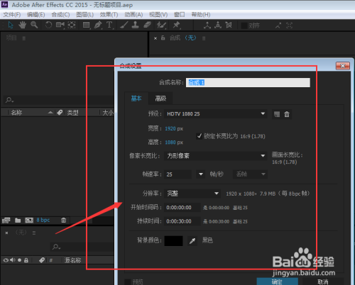Click the height value 1080
The width and height of the screenshot is (355, 285).
[170, 142]
